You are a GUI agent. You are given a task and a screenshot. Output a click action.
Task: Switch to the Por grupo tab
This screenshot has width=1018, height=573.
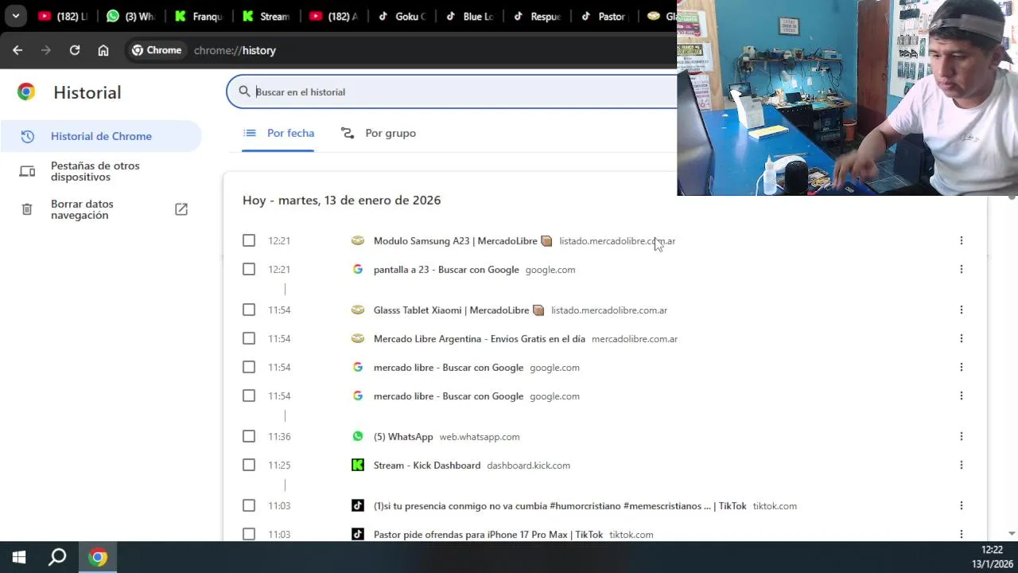tap(378, 133)
